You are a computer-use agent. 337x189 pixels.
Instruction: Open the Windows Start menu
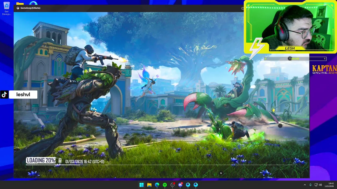[x=141, y=185]
